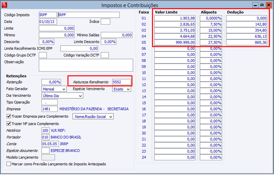Click Valor Limite 3.751,05 in faixa 03
The height and width of the screenshot is (175, 274).
175,30
